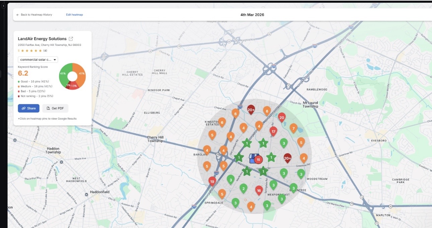432x228 pixels.
Task: Select the red 17 map pin
Action: click(x=273, y=132)
